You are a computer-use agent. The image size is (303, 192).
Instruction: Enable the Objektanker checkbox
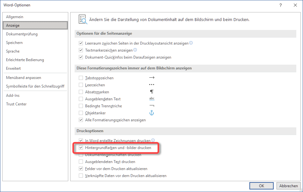81,113
